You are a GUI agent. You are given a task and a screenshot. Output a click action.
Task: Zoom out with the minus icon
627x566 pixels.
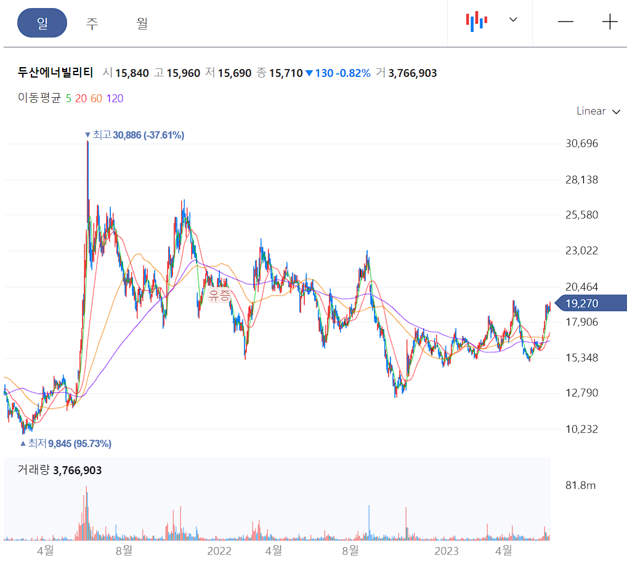(565, 22)
